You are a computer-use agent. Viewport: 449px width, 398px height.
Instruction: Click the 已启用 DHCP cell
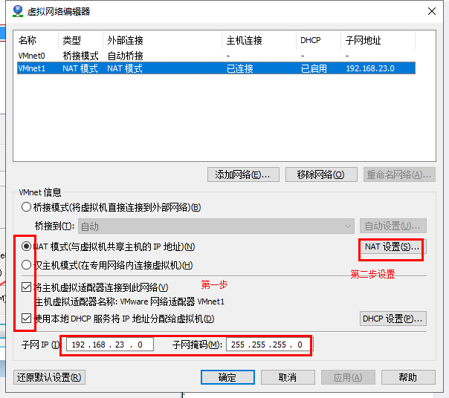tap(314, 68)
